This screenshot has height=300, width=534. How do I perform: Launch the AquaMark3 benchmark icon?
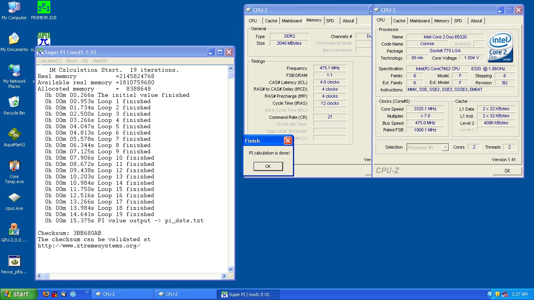(x=14, y=138)
